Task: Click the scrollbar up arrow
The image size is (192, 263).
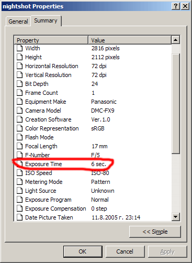Action: [x=176, y=40]
